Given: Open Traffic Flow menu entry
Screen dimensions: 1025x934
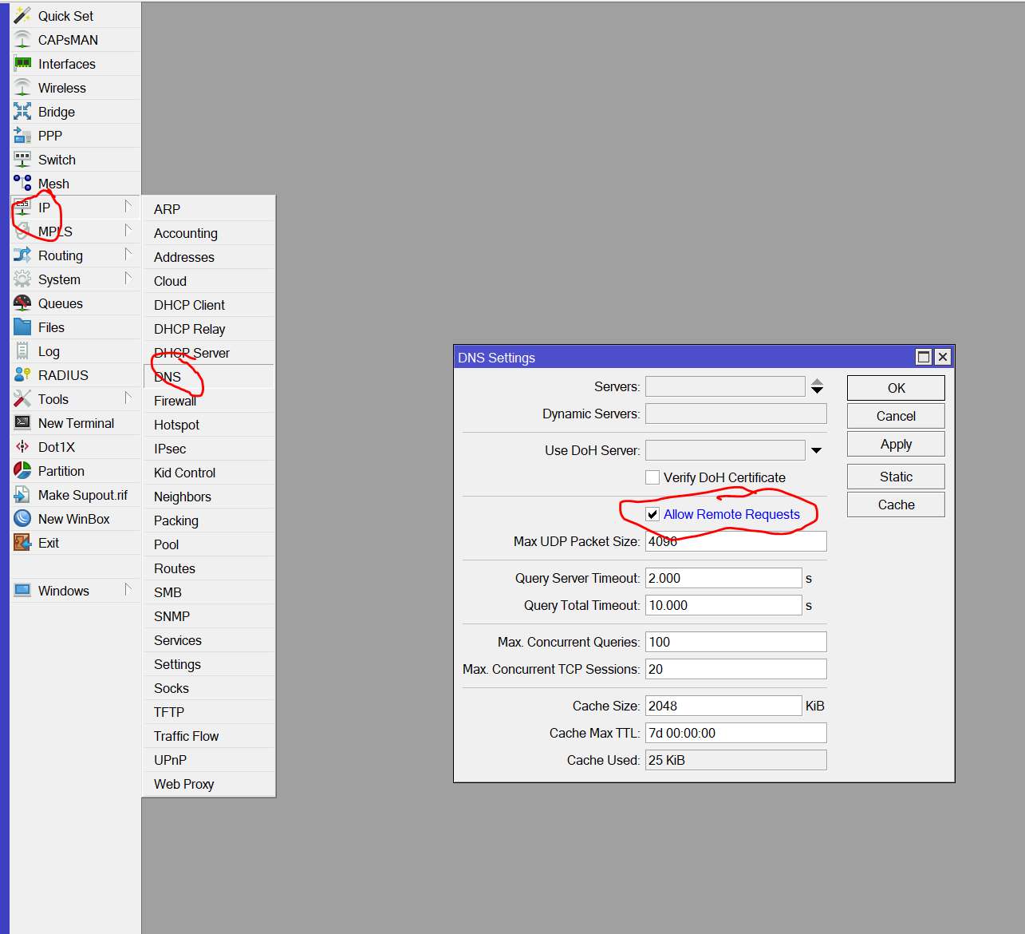Looking at the screenshot, I should click(x=209, y=736).
